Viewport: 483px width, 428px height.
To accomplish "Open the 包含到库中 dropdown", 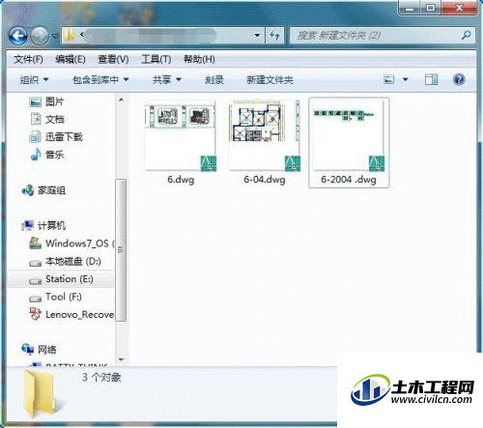I will (100, 79).
